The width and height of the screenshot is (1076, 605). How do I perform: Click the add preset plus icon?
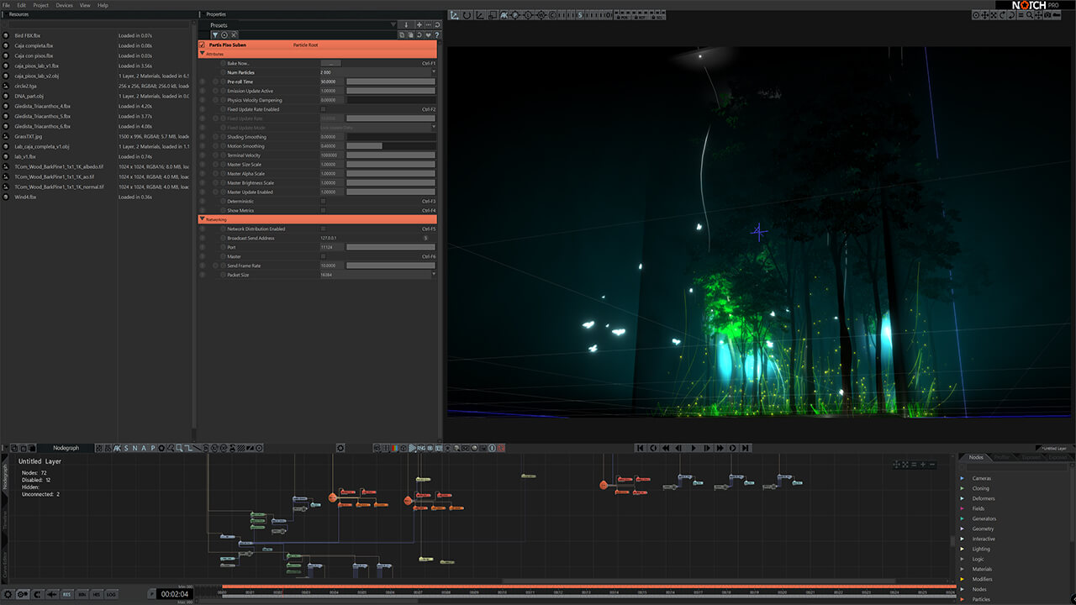[x=419, y=25]
